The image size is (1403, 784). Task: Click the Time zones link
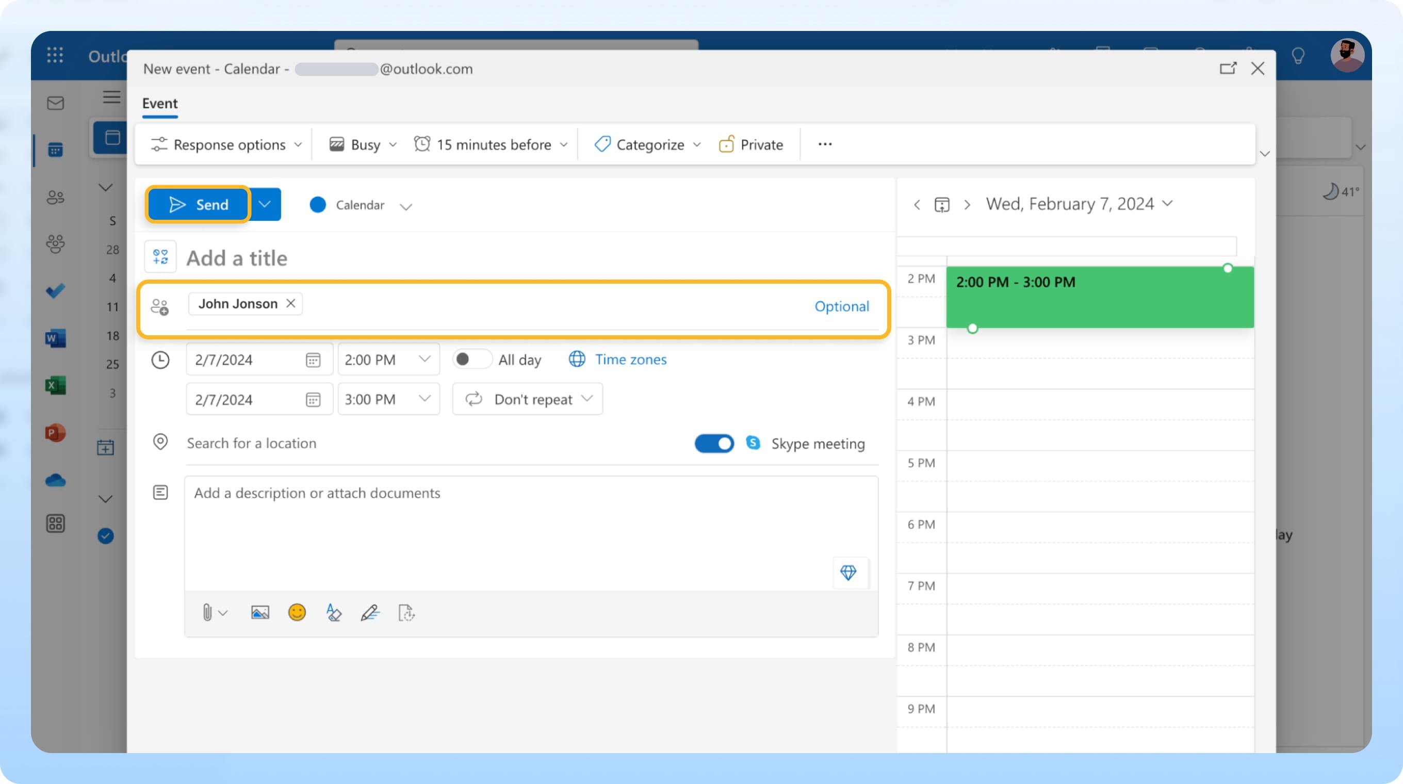pyautogui.click(x=630, y=360)
